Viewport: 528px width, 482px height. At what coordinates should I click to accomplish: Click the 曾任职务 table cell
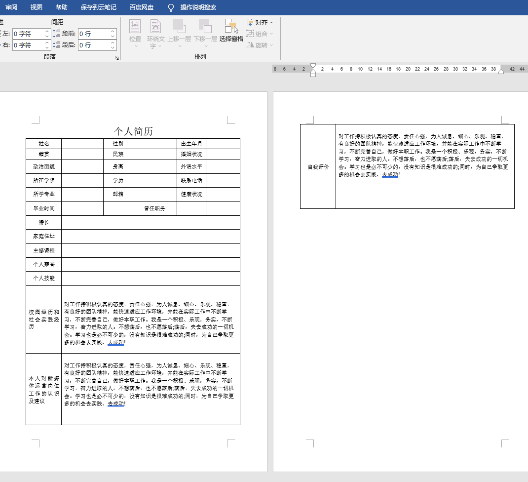click(154, 208)
